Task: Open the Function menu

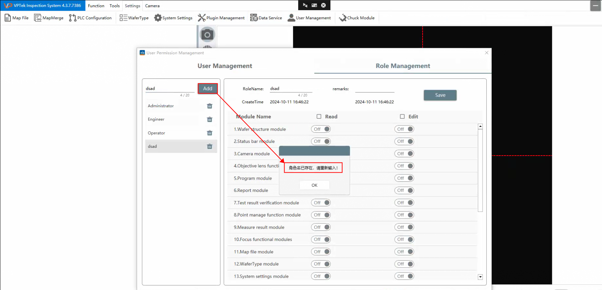Action: pos(96,6)
